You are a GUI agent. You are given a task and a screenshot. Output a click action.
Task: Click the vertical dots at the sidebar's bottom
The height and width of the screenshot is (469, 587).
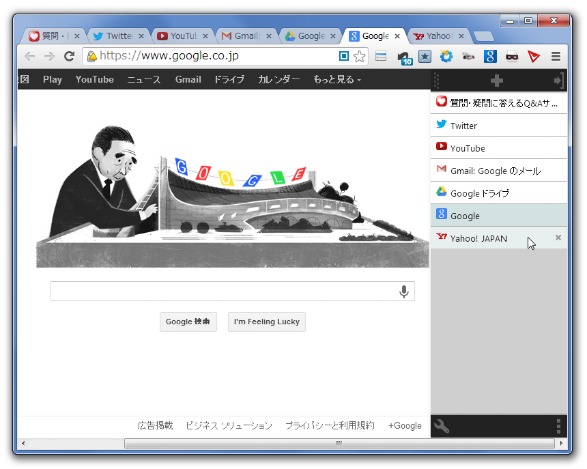tap(558, 426)
